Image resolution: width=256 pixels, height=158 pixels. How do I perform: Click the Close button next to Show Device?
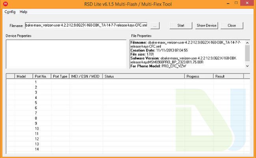click(x=232, y=26)
